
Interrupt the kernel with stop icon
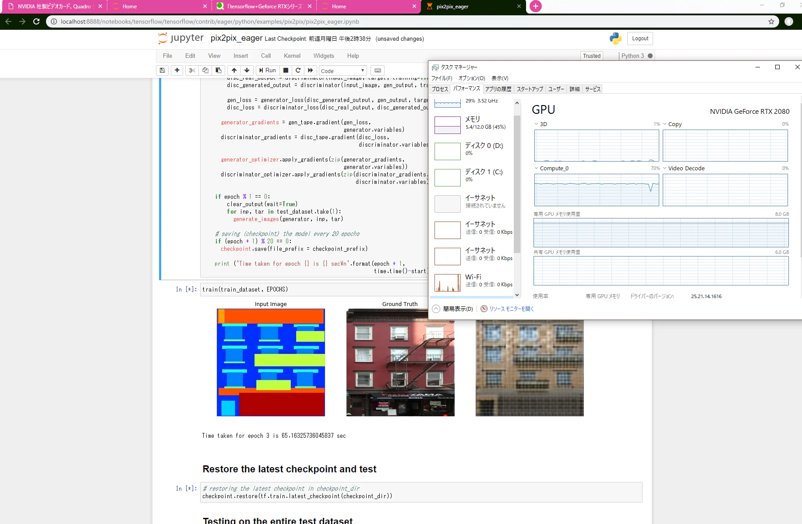pos(286,70)
